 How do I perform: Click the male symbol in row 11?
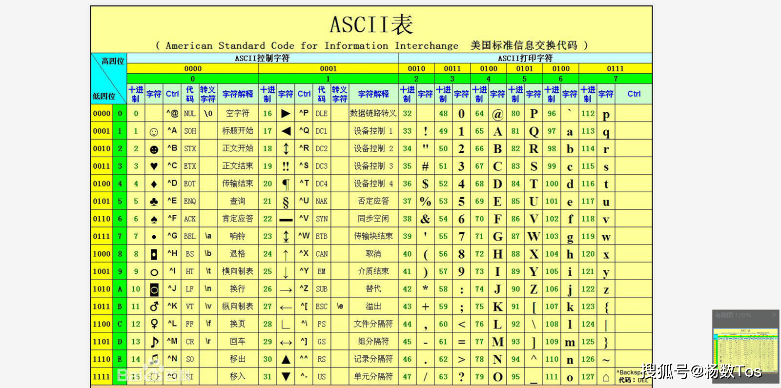point(154,306)
